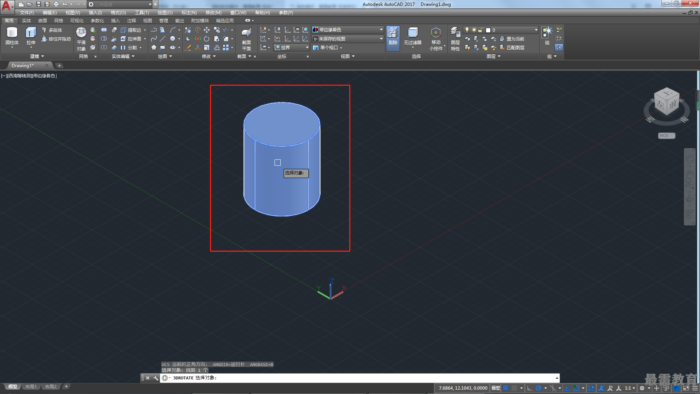
Task: Open the 未保存的视图 view dropdown
Action: coord(348,39)
